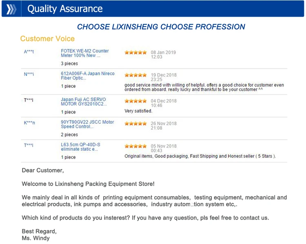Image resolution: width=306 pixels, height=244 pixels.
Task: Click the five-star rating for FOTEK review
Action: (x=135, y=52)
